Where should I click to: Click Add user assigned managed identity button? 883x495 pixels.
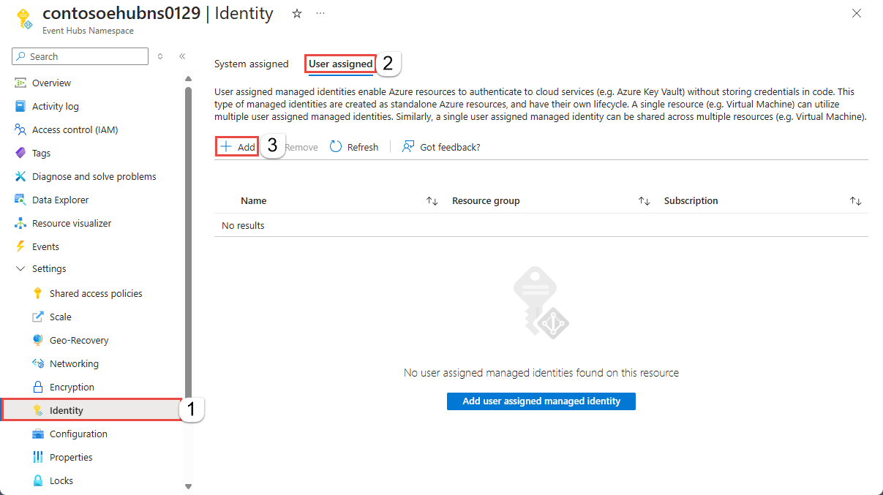(541, 401)
